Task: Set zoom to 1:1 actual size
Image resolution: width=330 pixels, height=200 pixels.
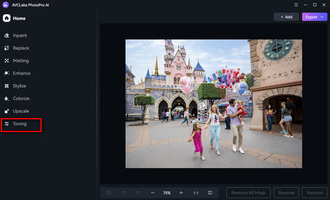Action: [196, 193]
